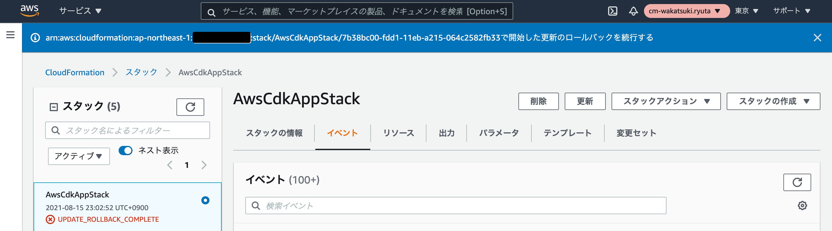Viewport: 832px width, 231px height.
Task: Expand the スタックアクション dropdown
Action: pyautogui.click(x=666, y=101)
